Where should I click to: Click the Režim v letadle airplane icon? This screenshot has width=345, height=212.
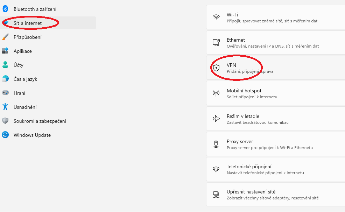[x=216, y=119]
